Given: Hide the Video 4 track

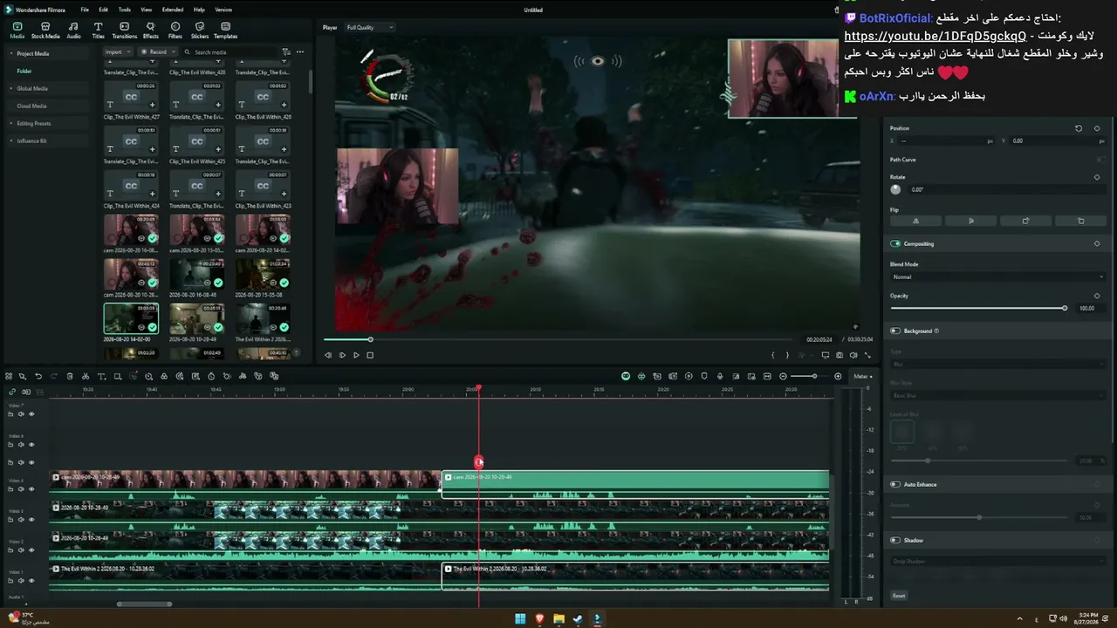Looking at the screenshot, I should click(x=31, y=488).
